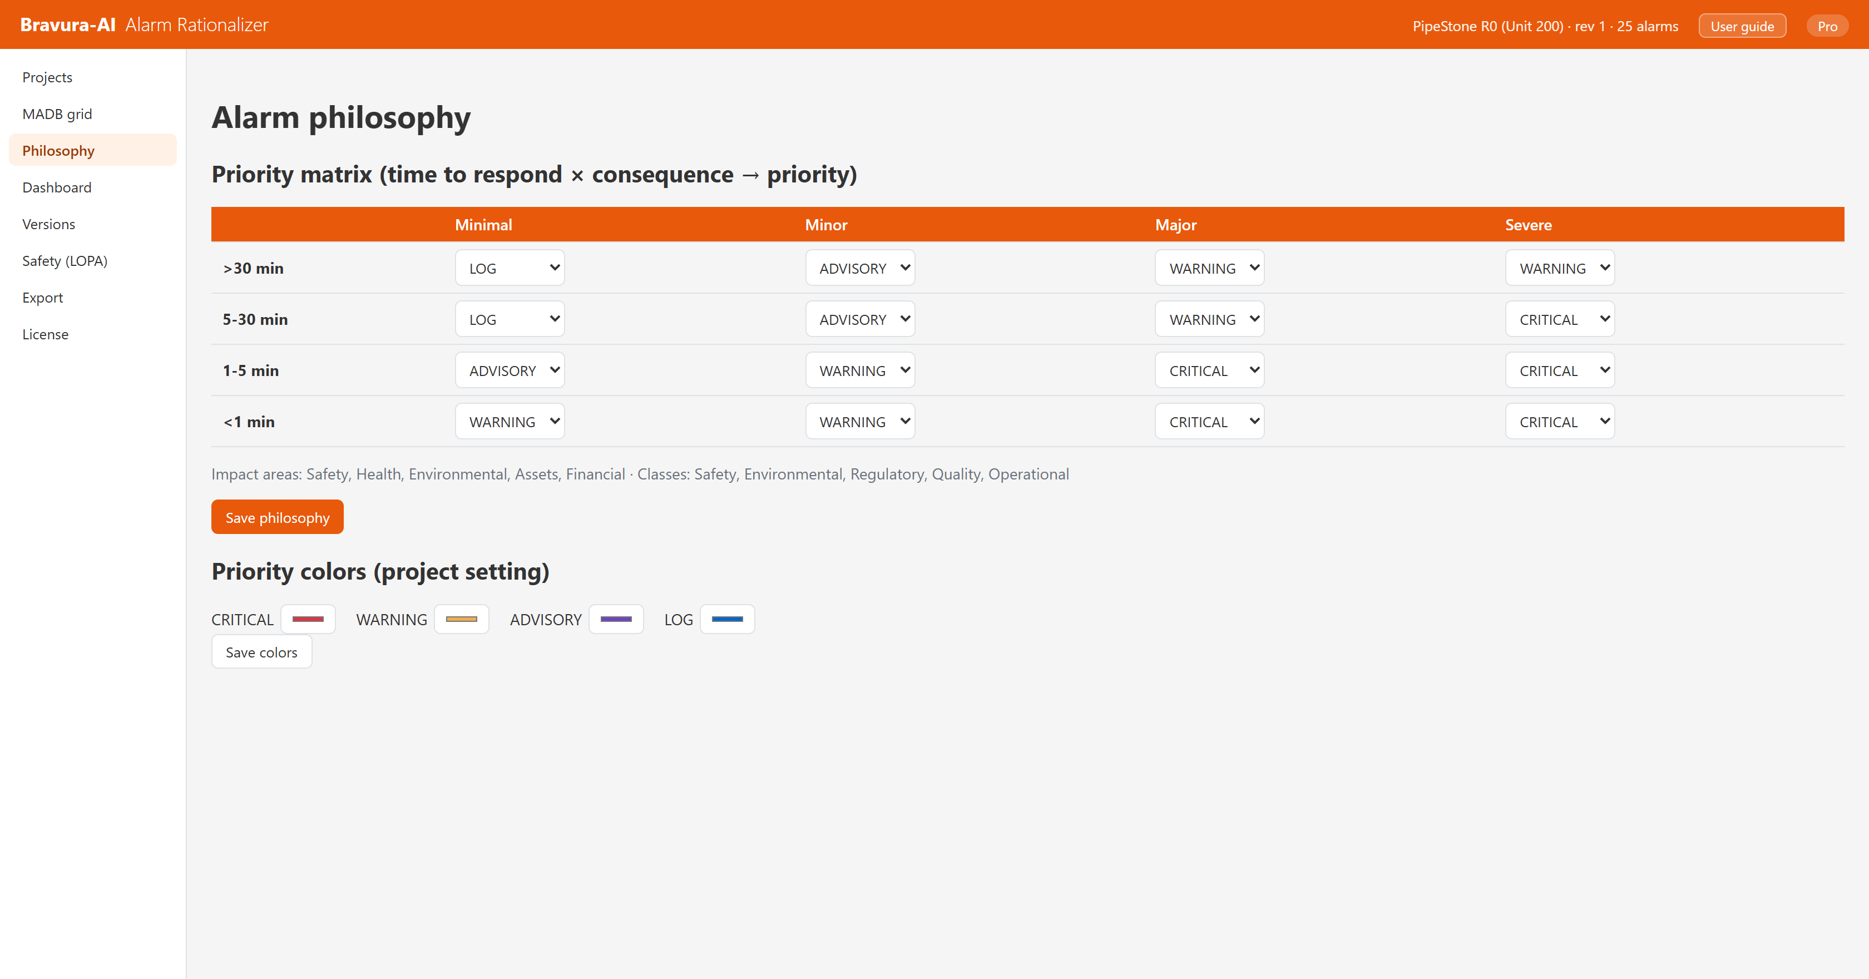This screenshot has height=979, width=1869.
Task: Click the Bravura-AI brand title
Action: click(68, 24)
